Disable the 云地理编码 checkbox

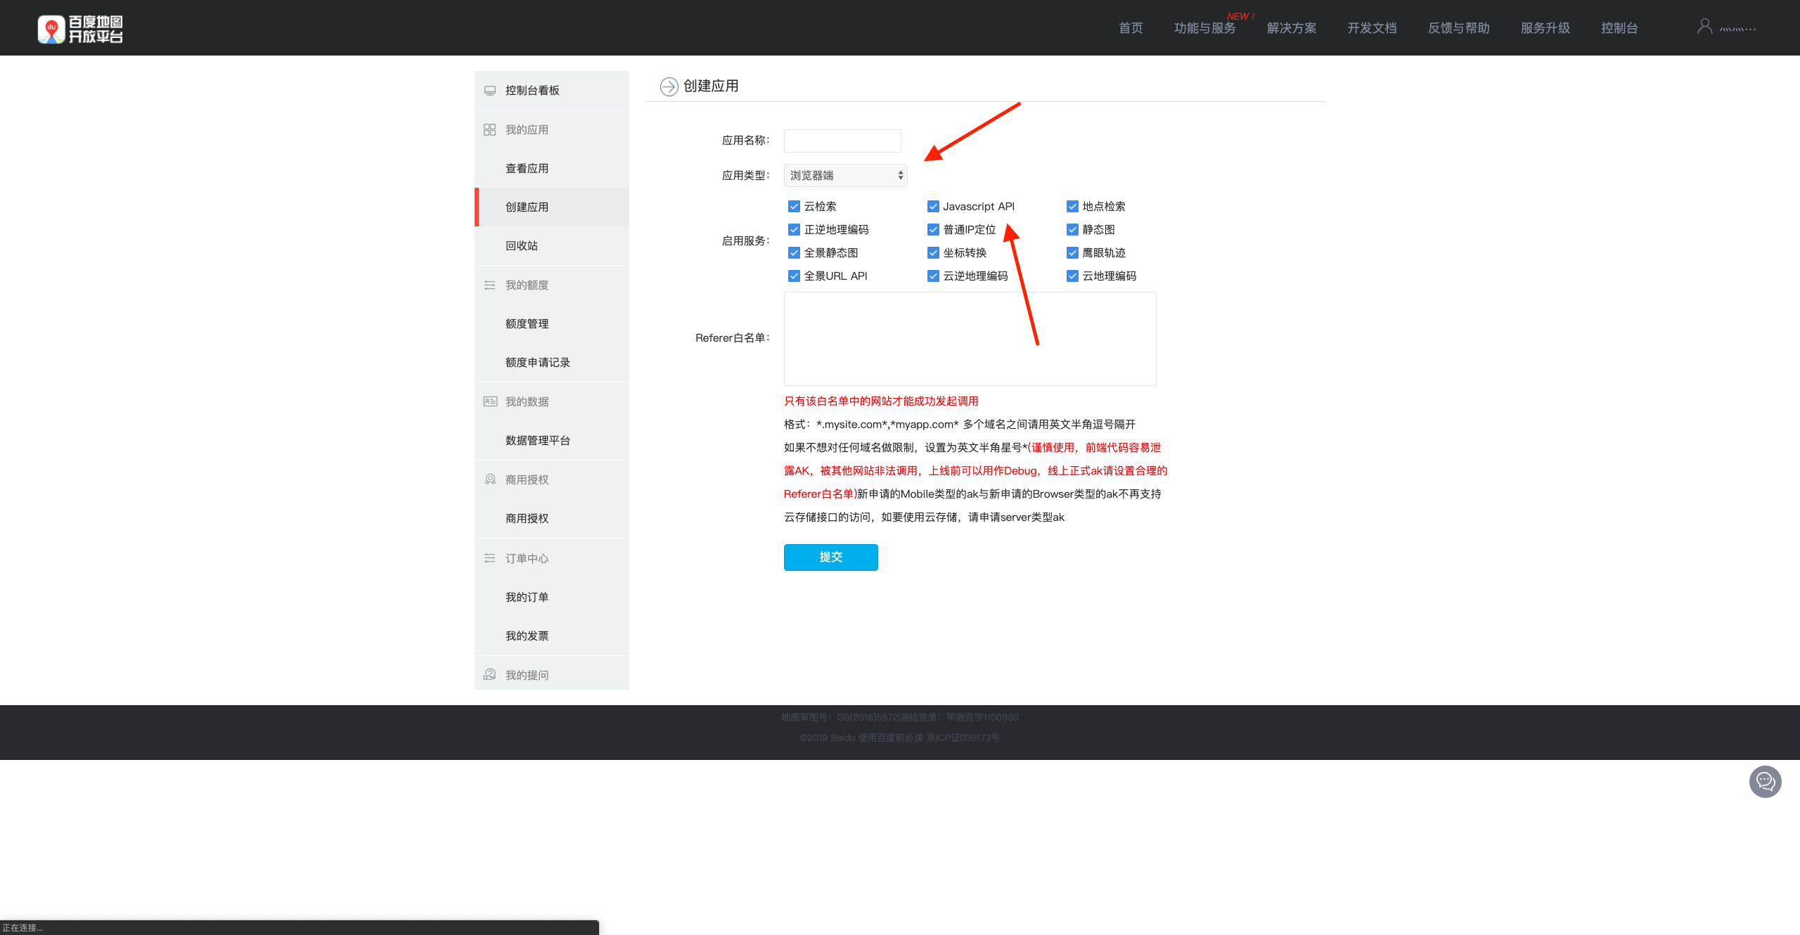1072,276
